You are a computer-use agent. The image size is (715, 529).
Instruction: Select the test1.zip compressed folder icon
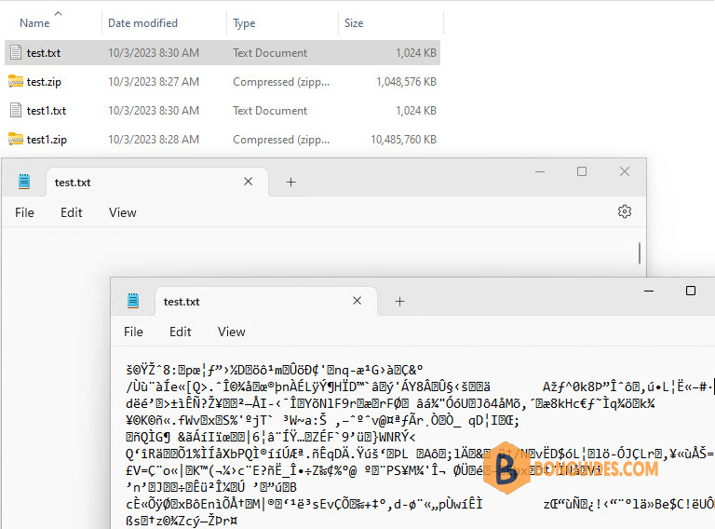(16, 139)
